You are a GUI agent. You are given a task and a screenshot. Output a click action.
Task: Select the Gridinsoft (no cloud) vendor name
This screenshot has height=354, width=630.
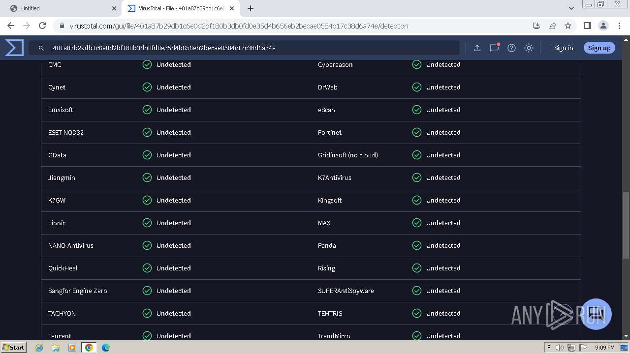pos(348,155)
